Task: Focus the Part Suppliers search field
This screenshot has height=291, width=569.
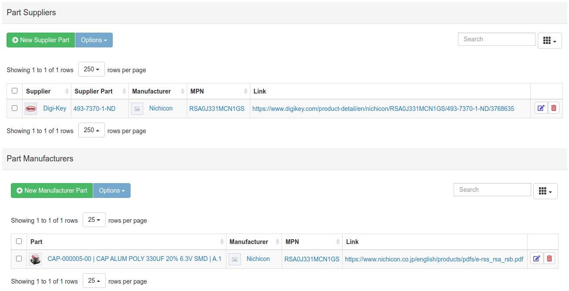Action: [496, 39]
